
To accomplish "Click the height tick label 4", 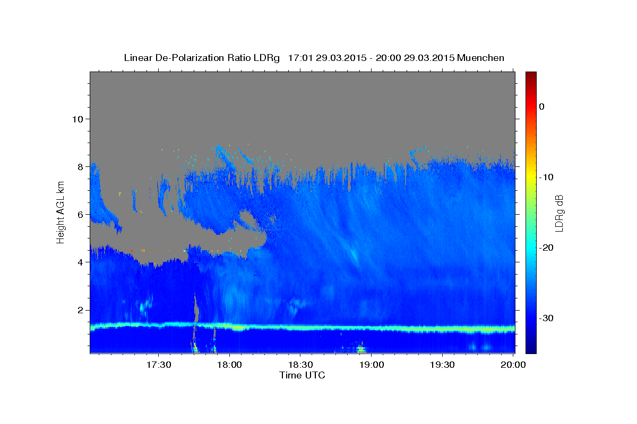I will point(80,262).
